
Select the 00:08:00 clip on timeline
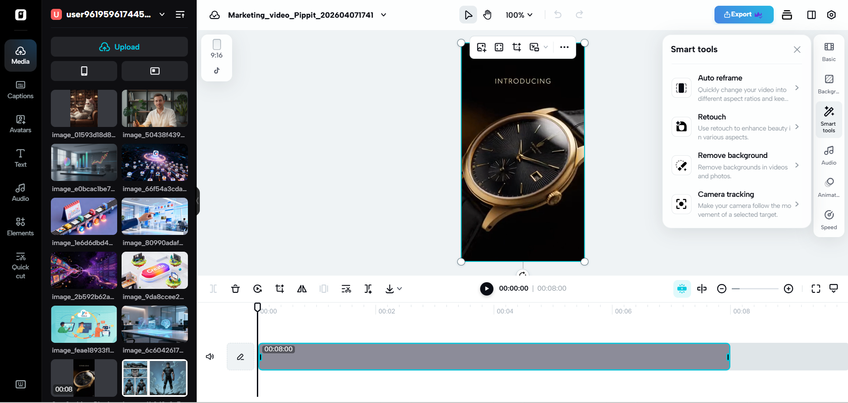(x=494, y=357)
